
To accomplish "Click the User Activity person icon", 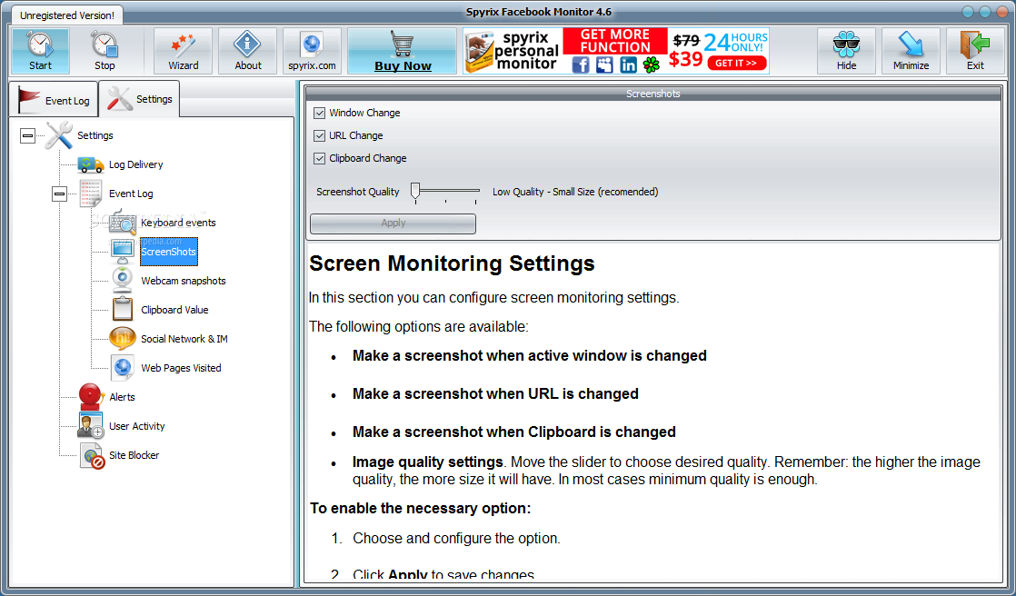I will pyautogui.click(x=91, y=425).
